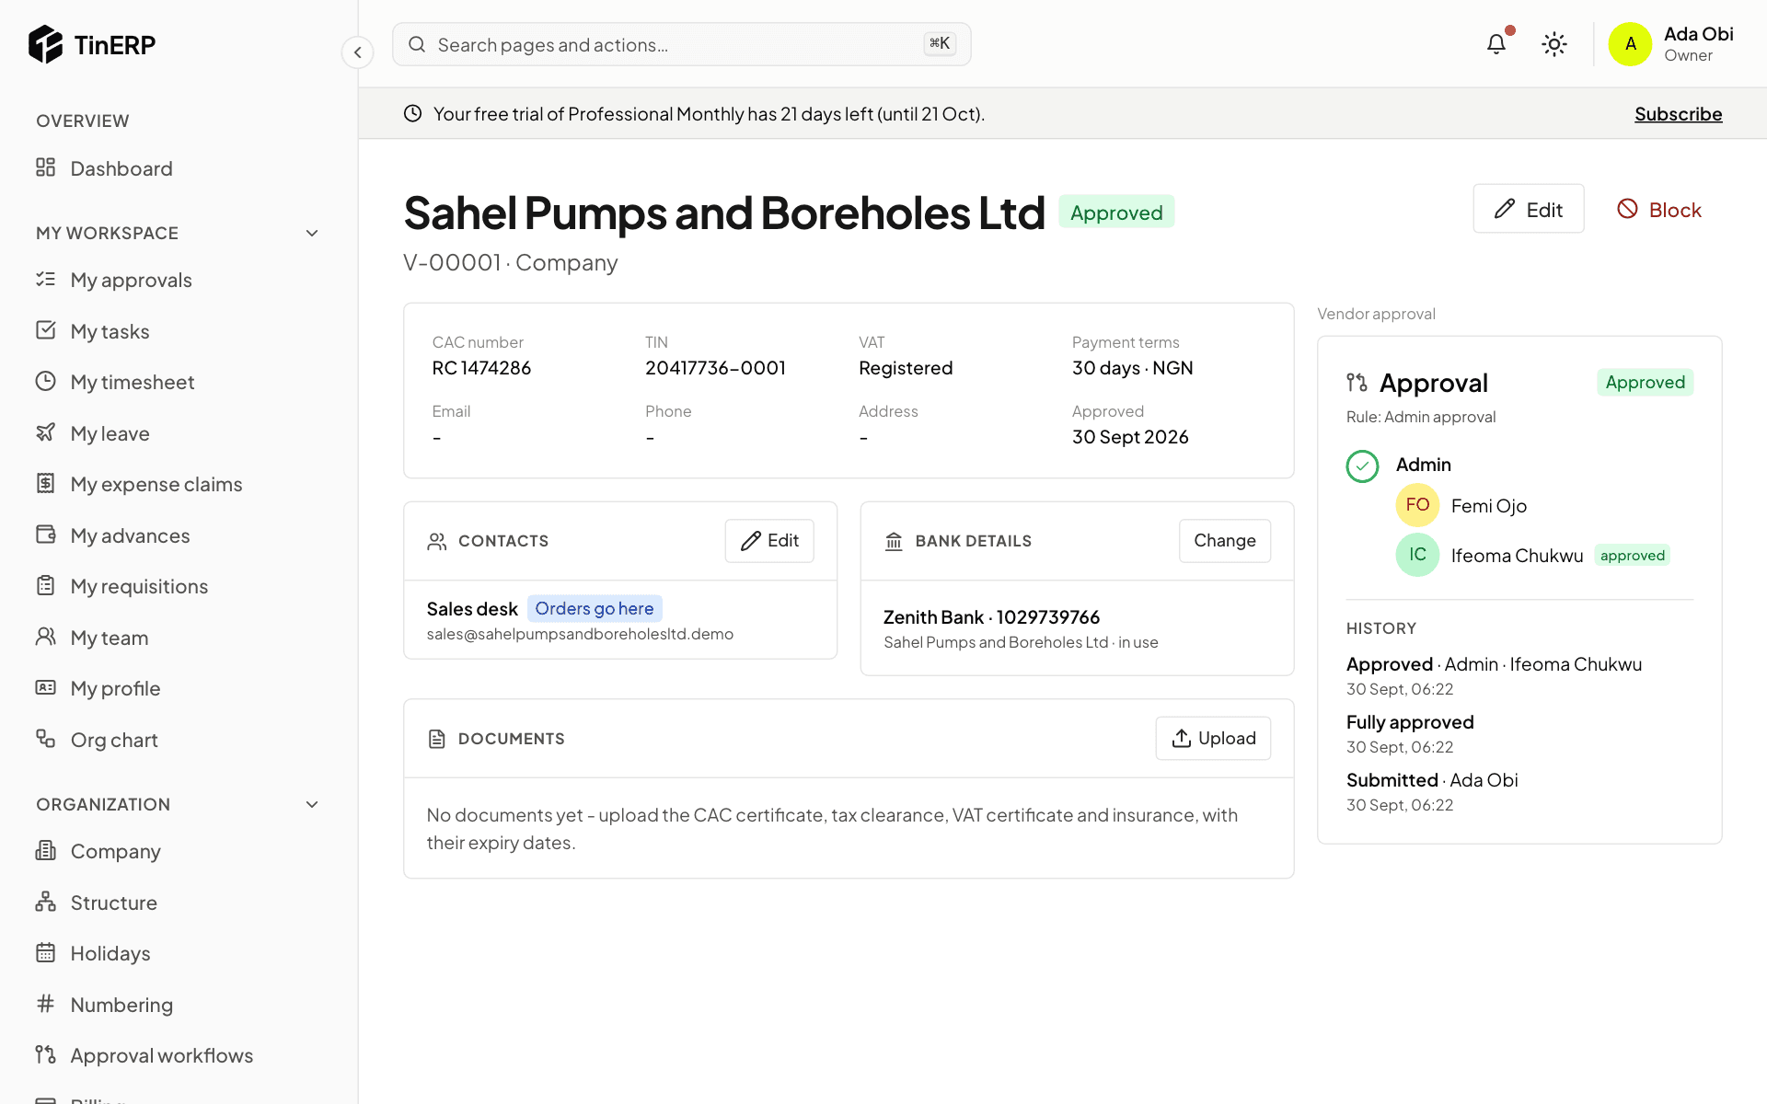Image resolution: width=1767 pixels, height=1104 pixels.
Task: Block this vendor
Action: click(x=1659, y=210)
